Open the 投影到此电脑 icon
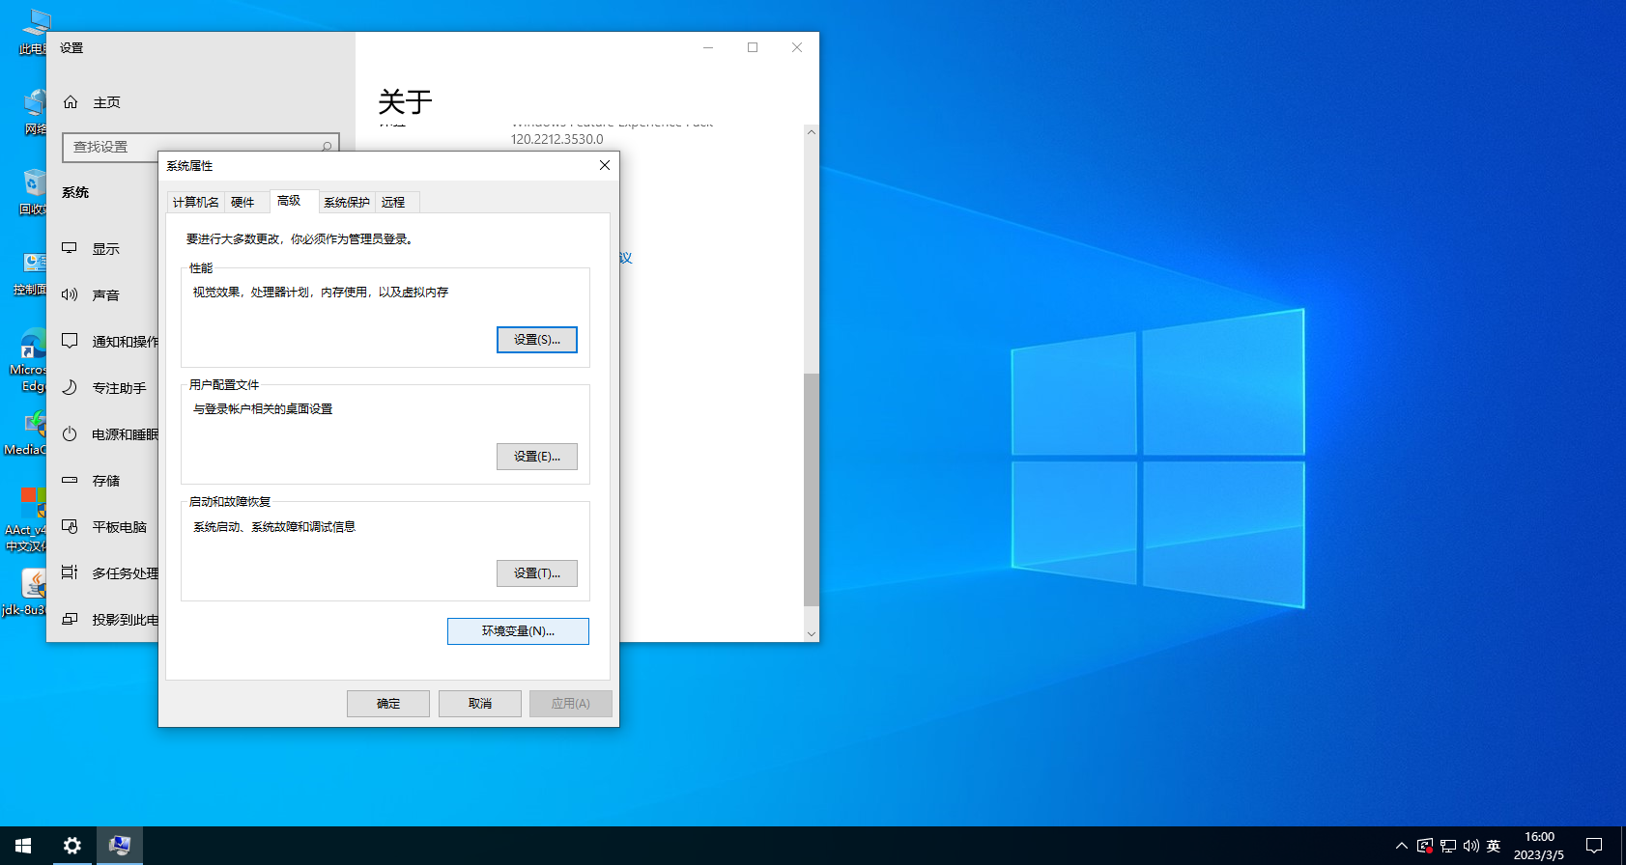The width and height of the screenshot is (1626, 865). [x=70, y=619]
